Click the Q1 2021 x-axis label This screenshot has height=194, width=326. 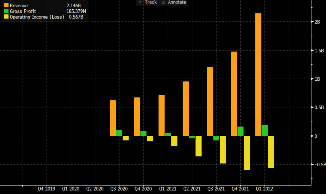[168, 189]
